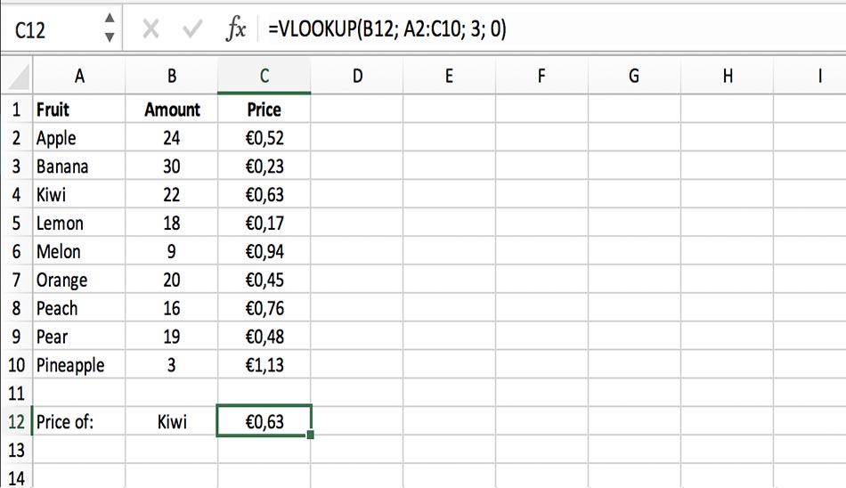Click the 'Kiwi' lookup cell in row 12
The image size is (846, 488).
(x=172, y=421)
